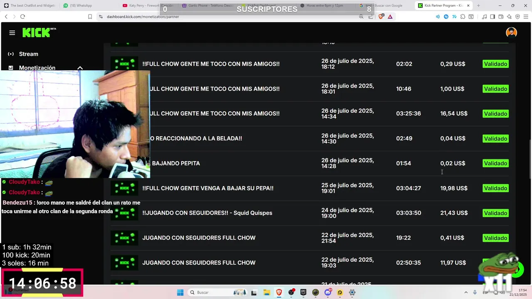Screen dimensions: 532x299
Task: Click Validado badge on REACCIONANDO A LA BELADA row
Action: [x=495, y=139]
